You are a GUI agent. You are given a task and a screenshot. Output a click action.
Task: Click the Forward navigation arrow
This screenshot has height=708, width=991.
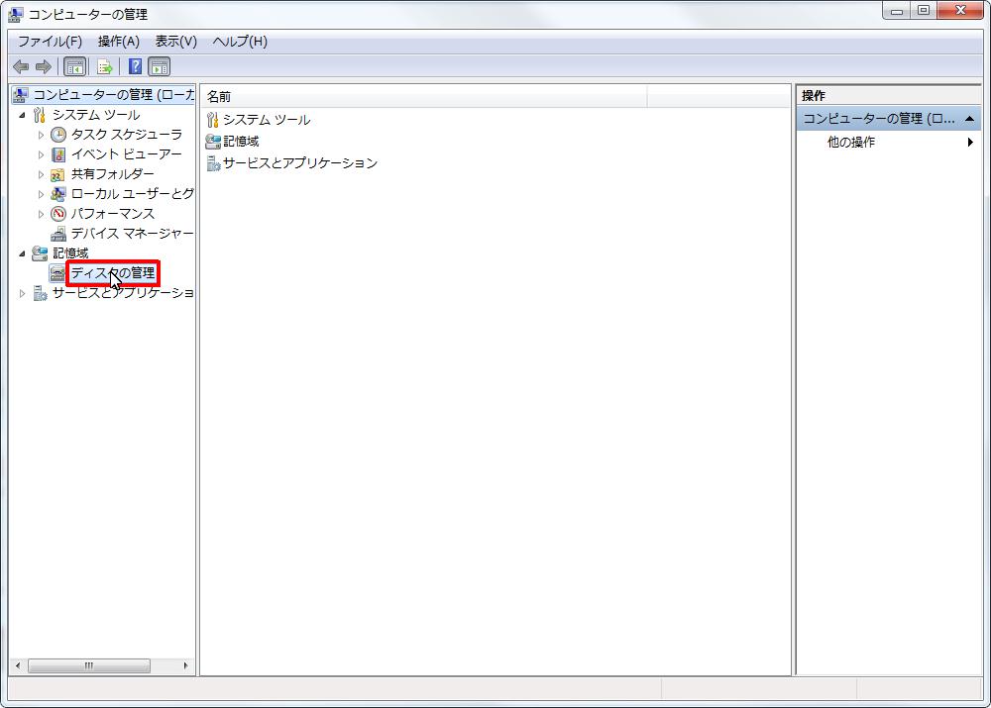(x=44, y=66)
